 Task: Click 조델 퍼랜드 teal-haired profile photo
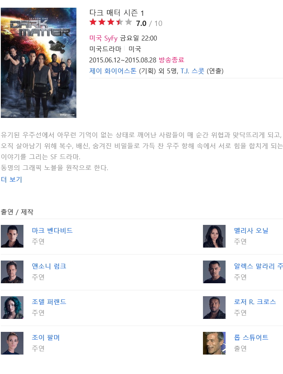click(12, 308)
